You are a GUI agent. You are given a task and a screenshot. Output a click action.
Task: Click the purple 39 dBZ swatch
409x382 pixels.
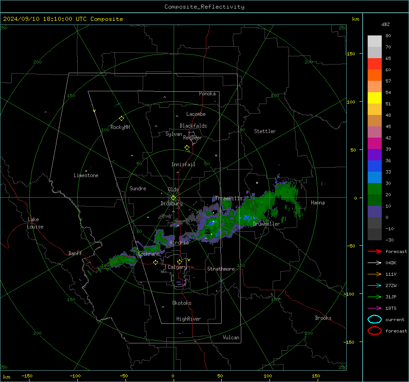coord(374,154)
